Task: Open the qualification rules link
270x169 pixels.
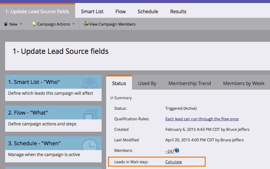Action: [202, 119]
